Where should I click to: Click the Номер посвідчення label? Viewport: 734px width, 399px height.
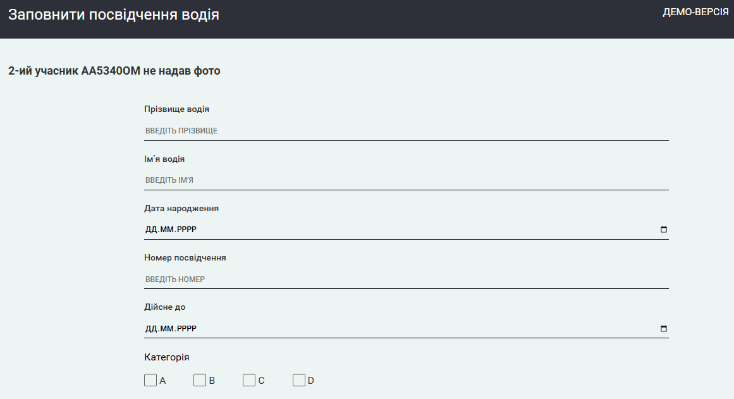tap(185, 258)
